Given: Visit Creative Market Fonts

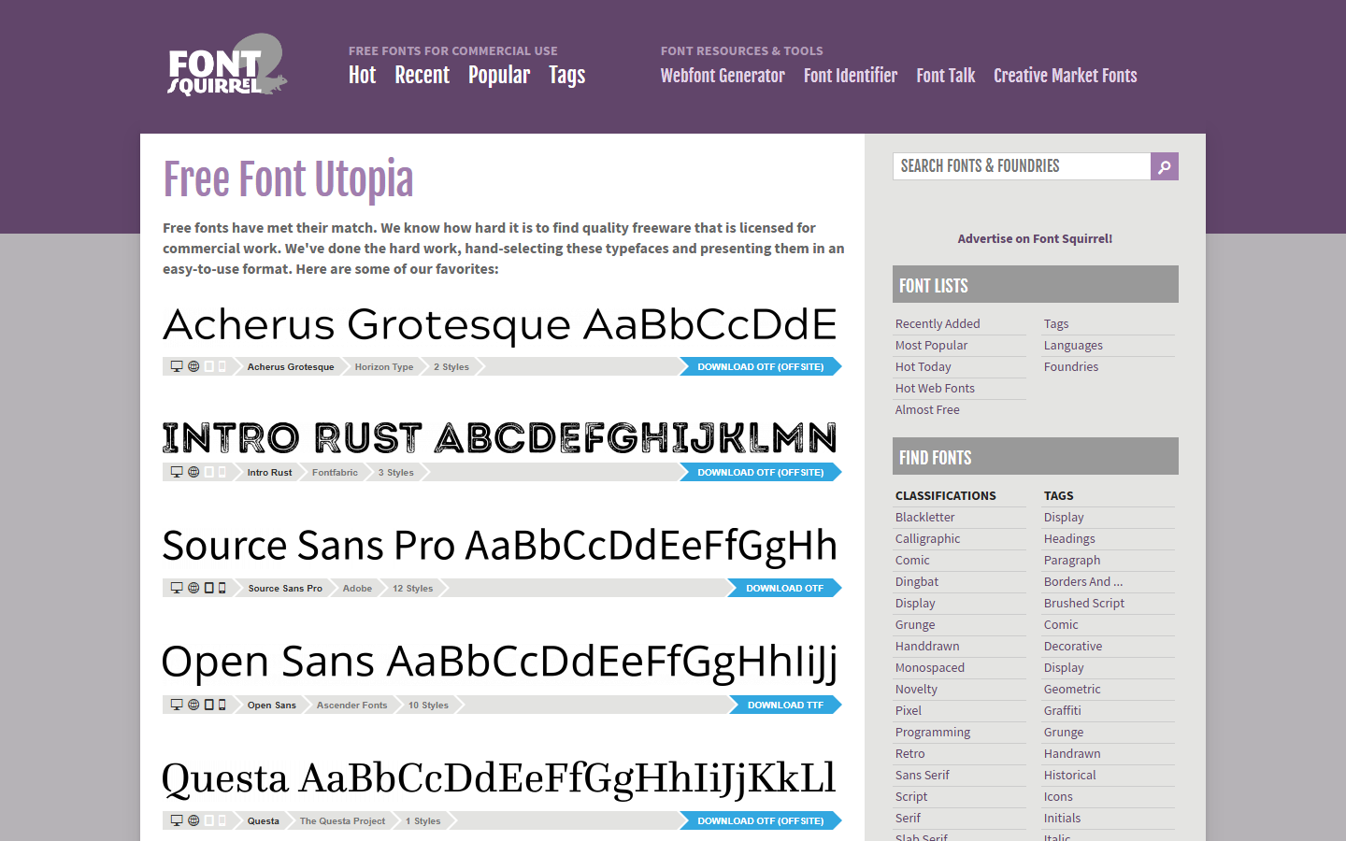Looking at the screenshot, I should [1066, 76].
